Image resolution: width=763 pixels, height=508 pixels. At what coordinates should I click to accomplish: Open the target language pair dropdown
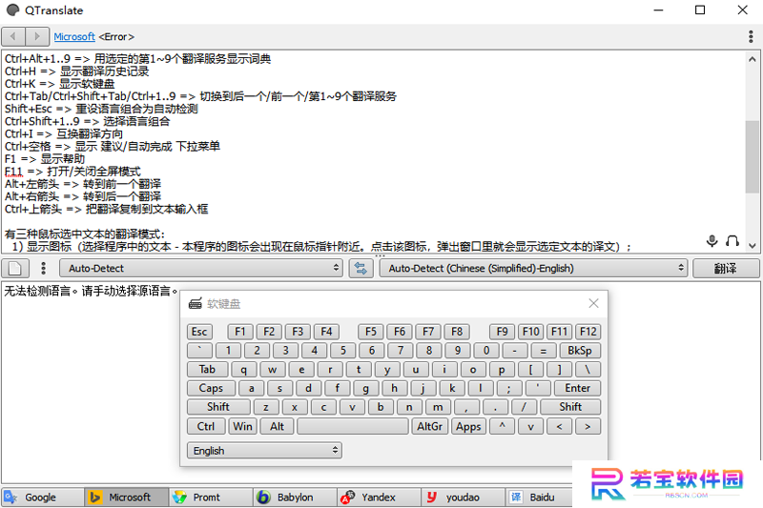[533, 269]
